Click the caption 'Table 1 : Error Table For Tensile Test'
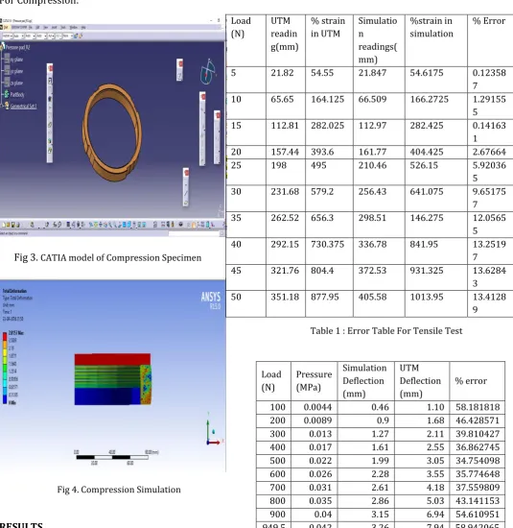Screen dimensions: 513x528 tap(386, 330)
